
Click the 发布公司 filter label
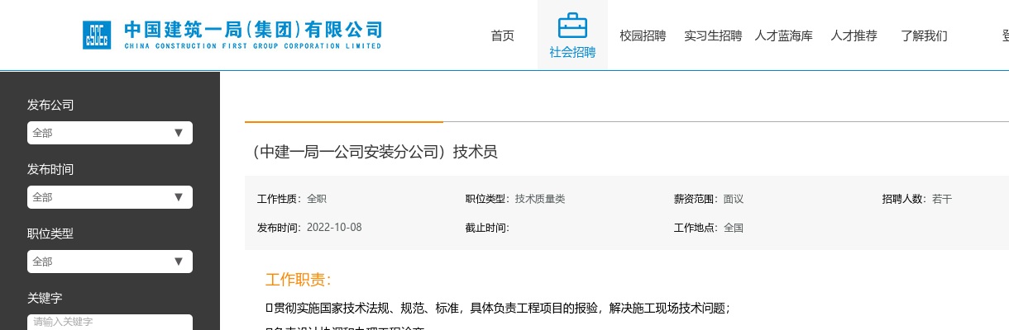point(50,105)
